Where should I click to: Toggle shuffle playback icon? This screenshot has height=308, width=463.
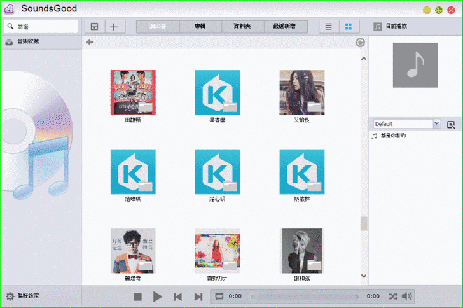click(393, 296)
